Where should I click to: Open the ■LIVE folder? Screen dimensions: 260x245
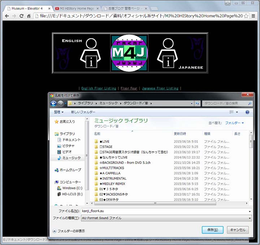102,141
